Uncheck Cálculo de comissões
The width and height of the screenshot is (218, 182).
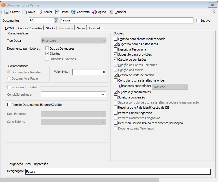pyautogui.click(x=115, y=60)
